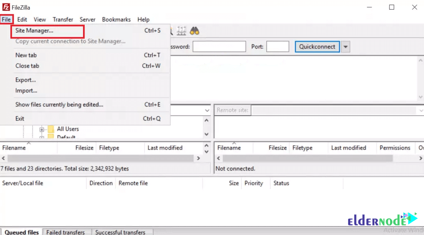Viewport: 424px width, 235px height.
Task: Sort remote files by Filename column
Action: pyautogui.click(x=234, y=148)
